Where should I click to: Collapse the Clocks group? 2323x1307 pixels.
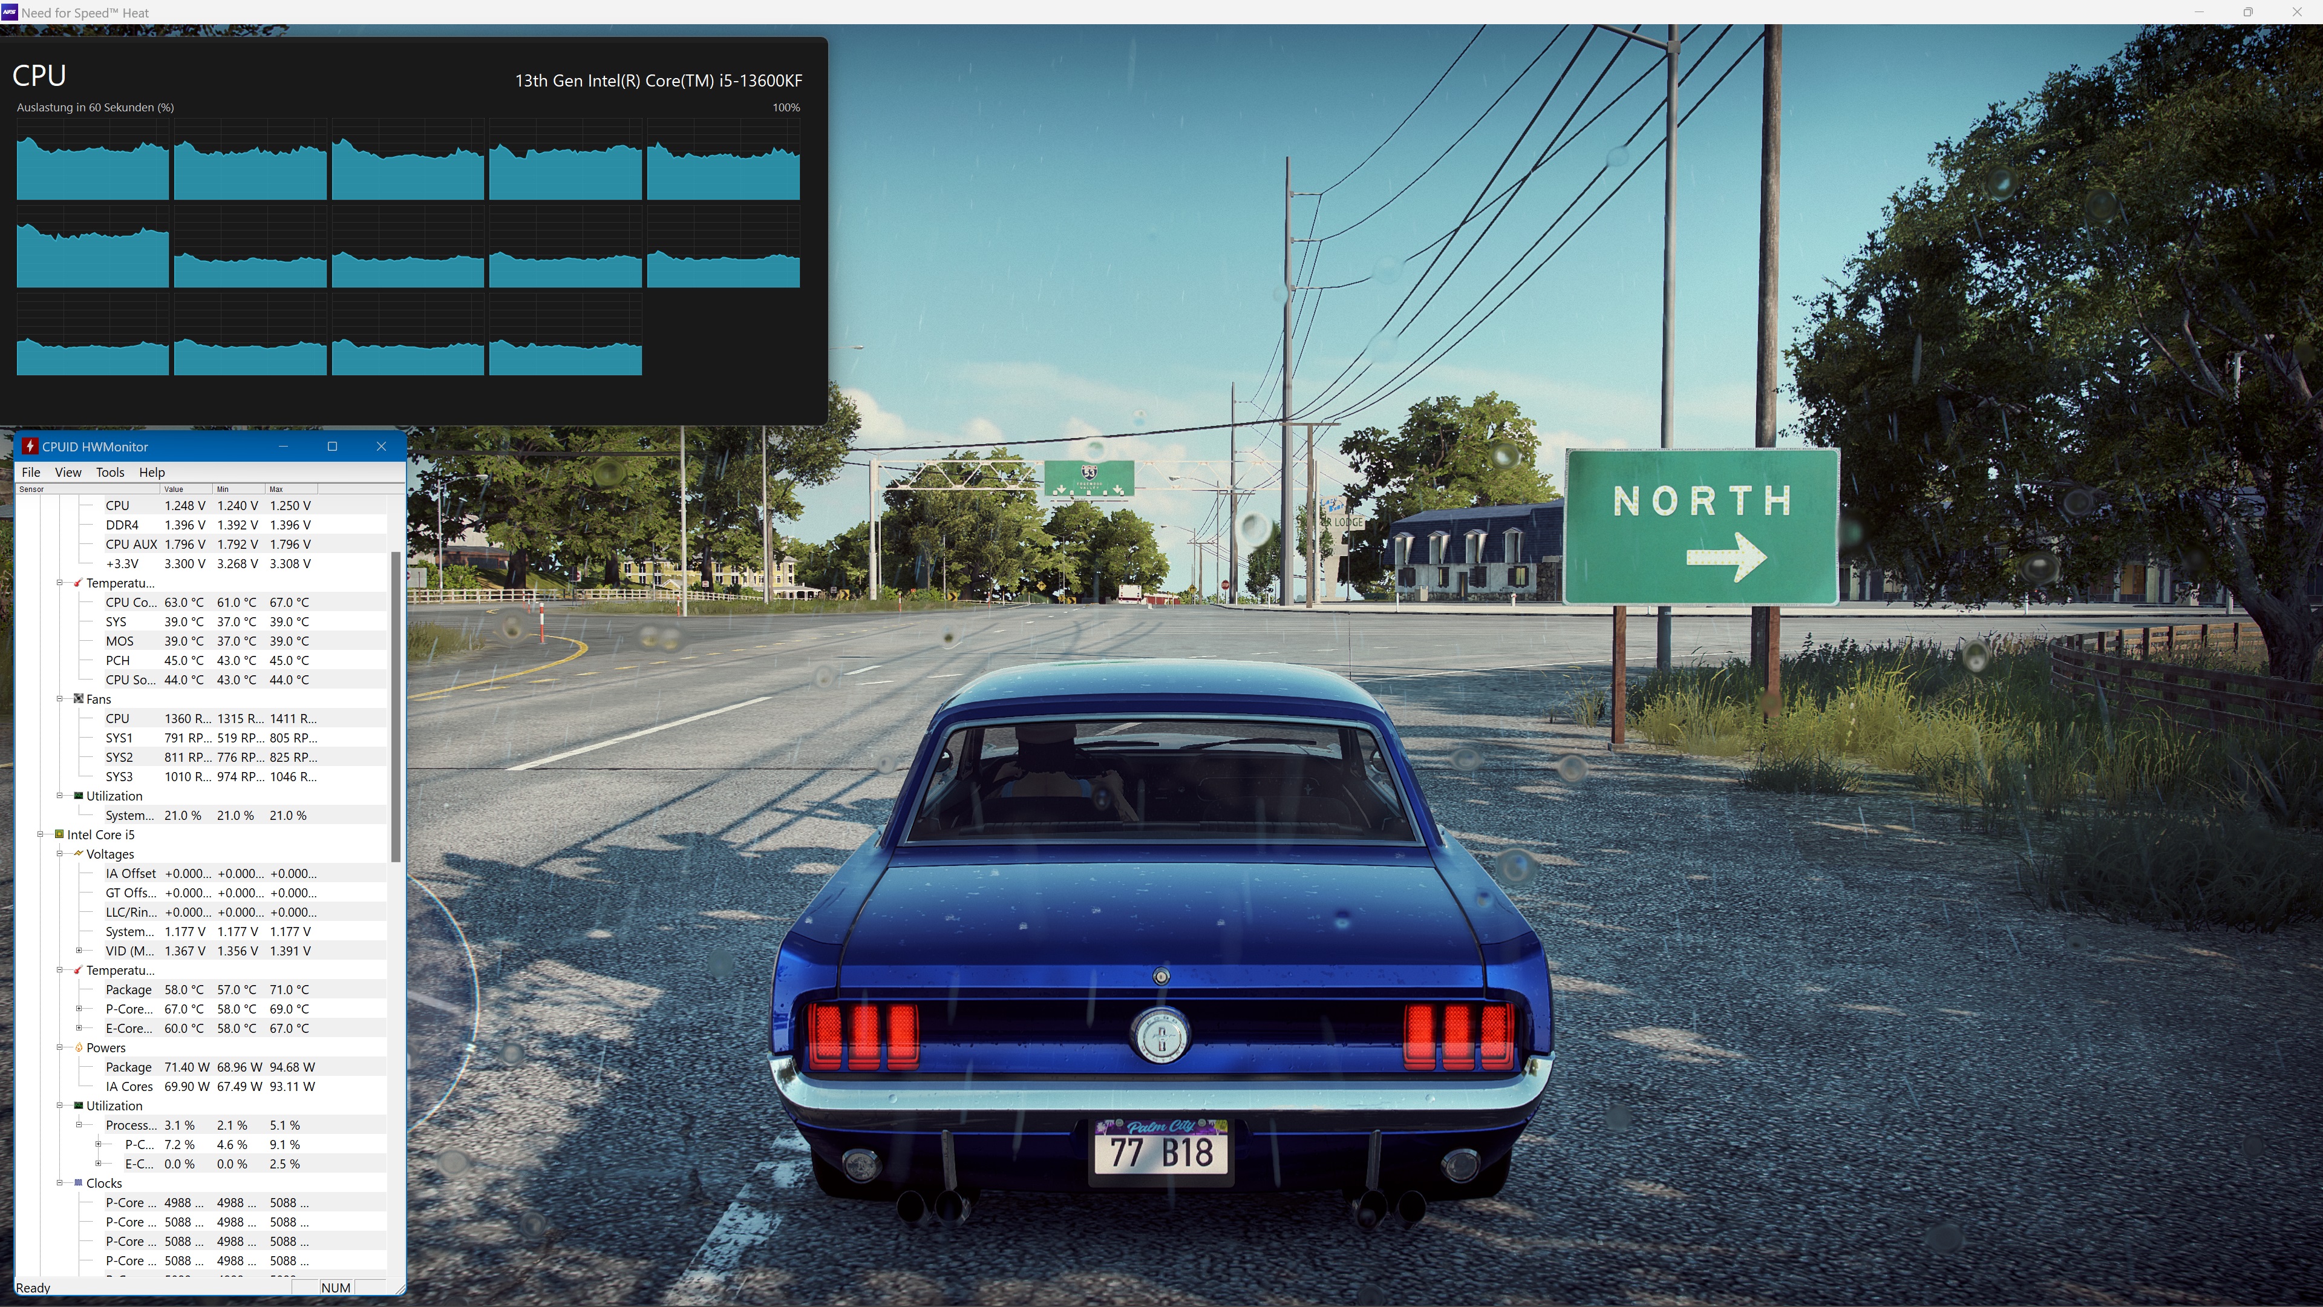(x=59, y=1182)
